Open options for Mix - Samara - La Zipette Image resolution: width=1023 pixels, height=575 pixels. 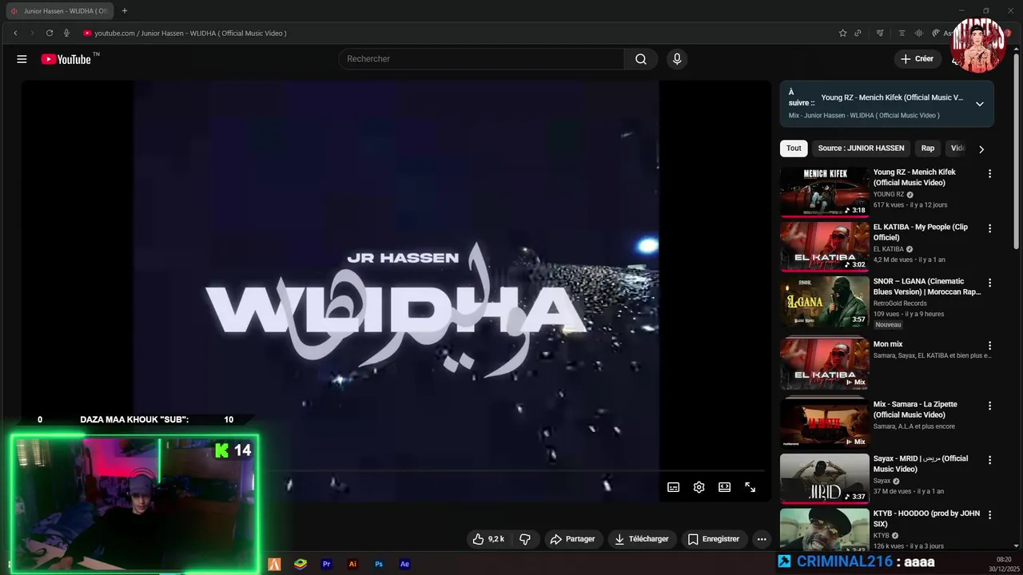click(989, 406)
